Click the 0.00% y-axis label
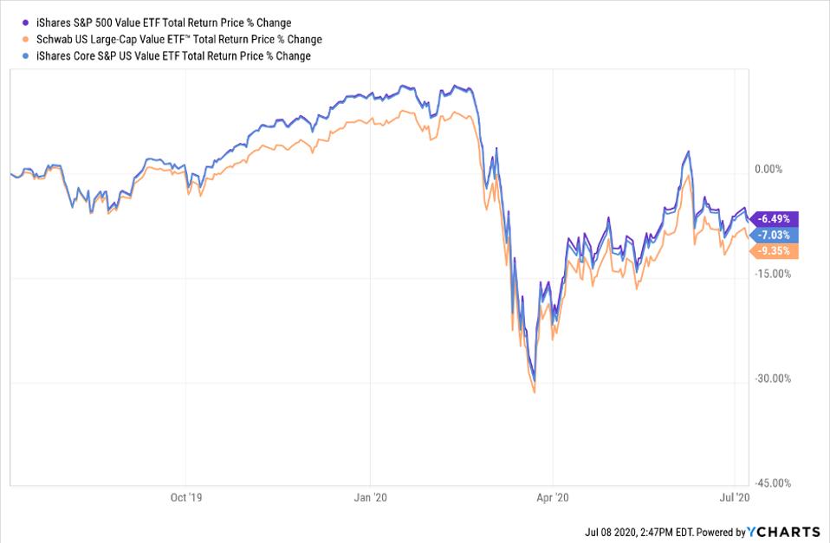Viewport: 830px width, 543px height. (x=770, y=170)
